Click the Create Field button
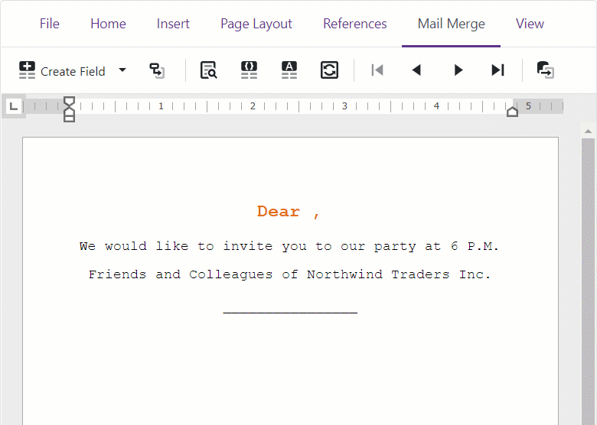The image size is (597, 425). point(62,70)
